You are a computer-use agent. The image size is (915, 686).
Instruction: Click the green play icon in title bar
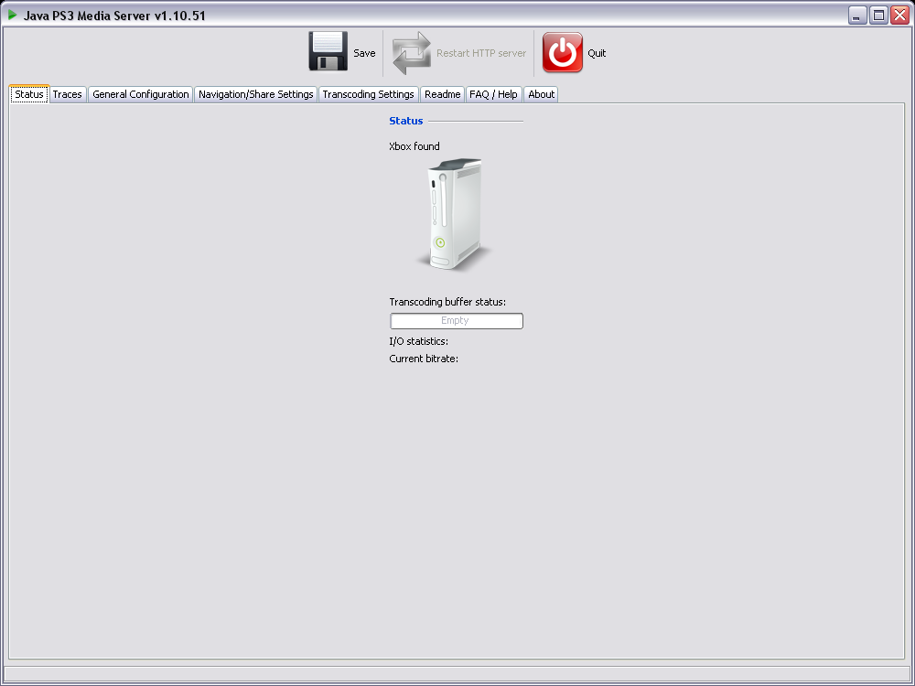[12, 16]
